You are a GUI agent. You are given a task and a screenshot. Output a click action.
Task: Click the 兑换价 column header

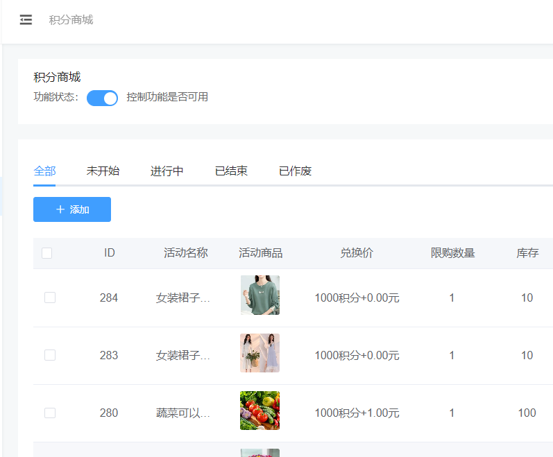[357, 252]
